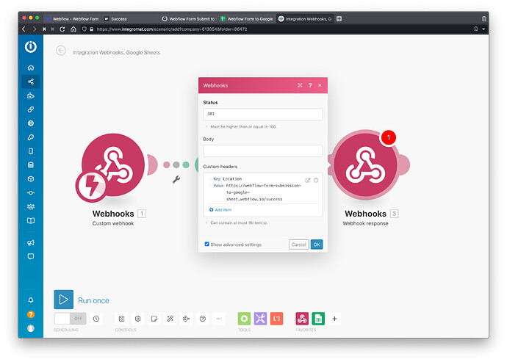The width and height of the screenshot is (507, 362).
Task: Open Scenarios share icon in sidebar
Action: [31, 82]
